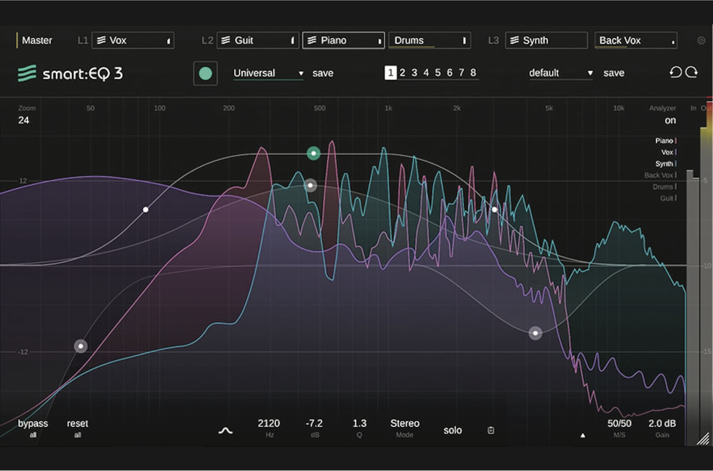Toggle Piano visibility in analyzer legend
Screen dimensions: 713x471
(x=665, y=141)
